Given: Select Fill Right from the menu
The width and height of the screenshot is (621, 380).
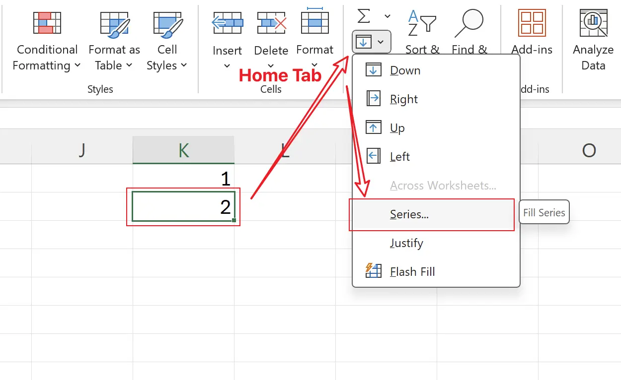Looking at the screenshot, I should click(x=403, y=99).
